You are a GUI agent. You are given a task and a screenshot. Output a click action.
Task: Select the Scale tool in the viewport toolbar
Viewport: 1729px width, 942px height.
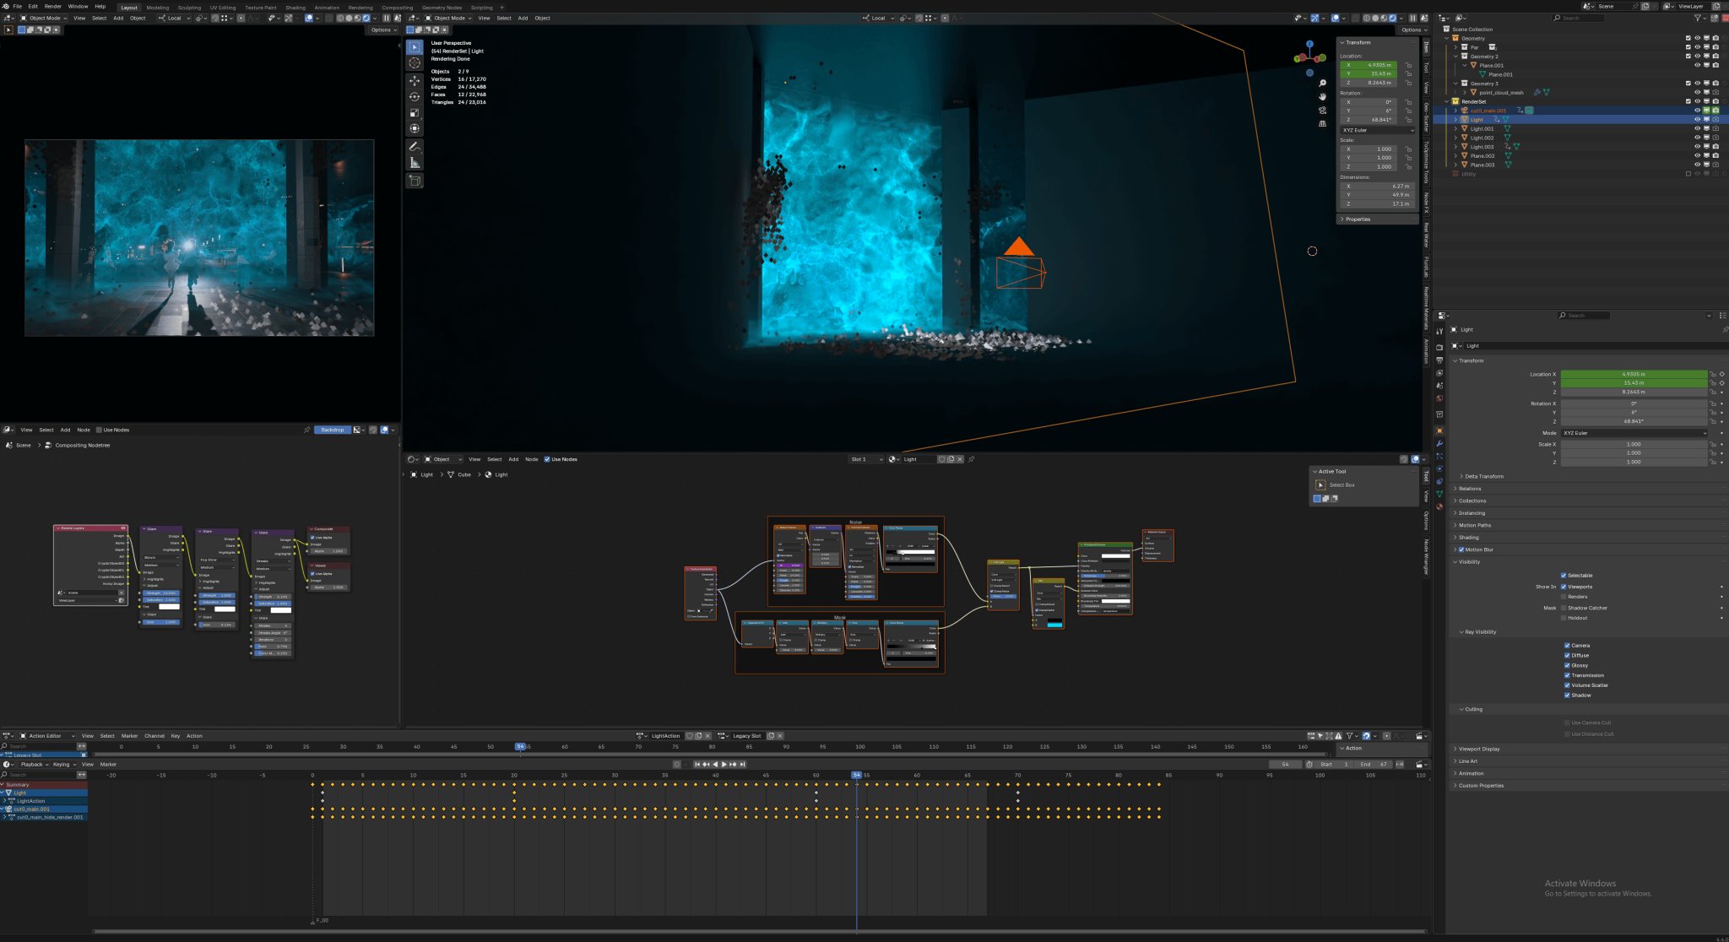(x=415, y=112)
